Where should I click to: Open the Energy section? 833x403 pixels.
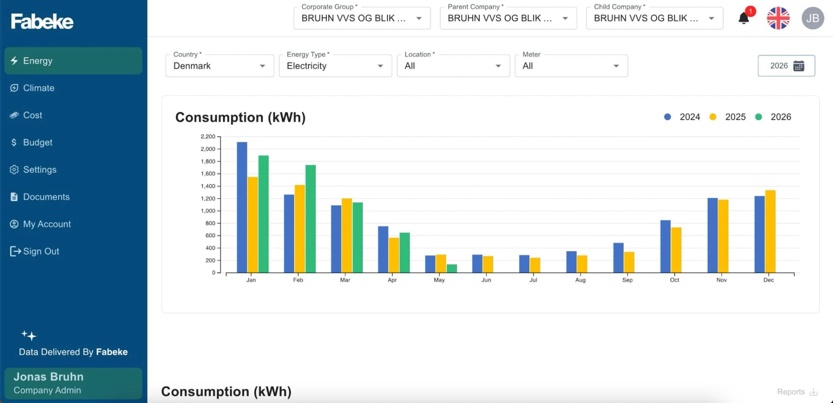(x=73, y=61)
